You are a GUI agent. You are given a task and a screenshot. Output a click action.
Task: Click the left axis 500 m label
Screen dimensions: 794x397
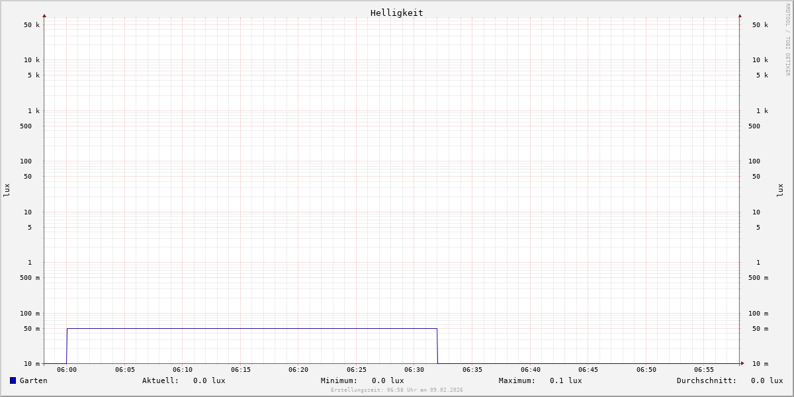pos(30,278)
